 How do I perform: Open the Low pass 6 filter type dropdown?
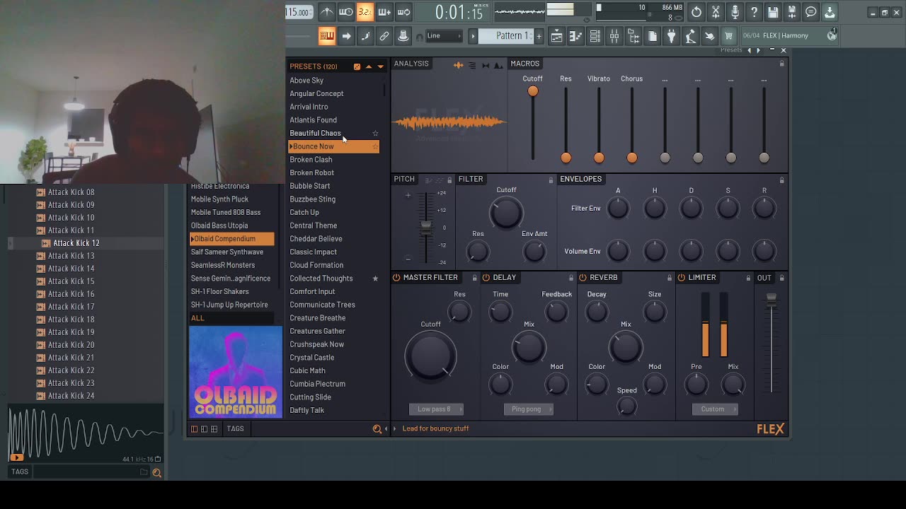pyautogui.click(x=436, y=409)
